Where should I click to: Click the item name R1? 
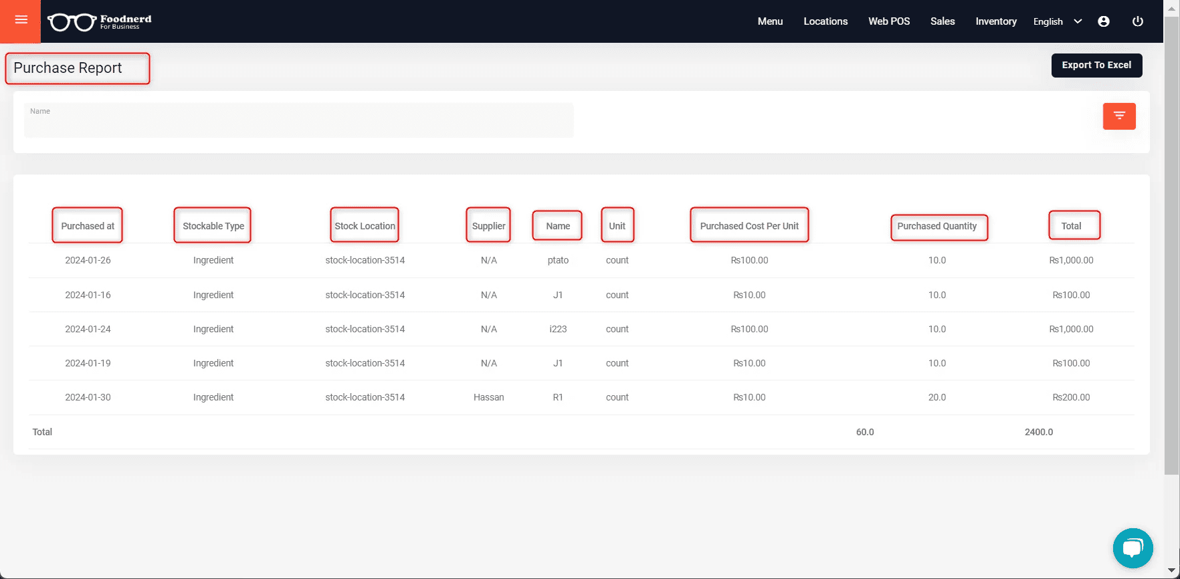point(558,397)
